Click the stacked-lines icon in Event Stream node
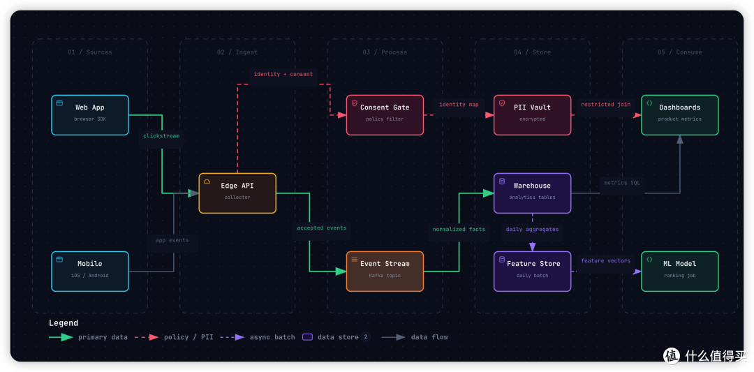Image resolution: width=754 pixels, height=372 pixels. coord(355,259)
